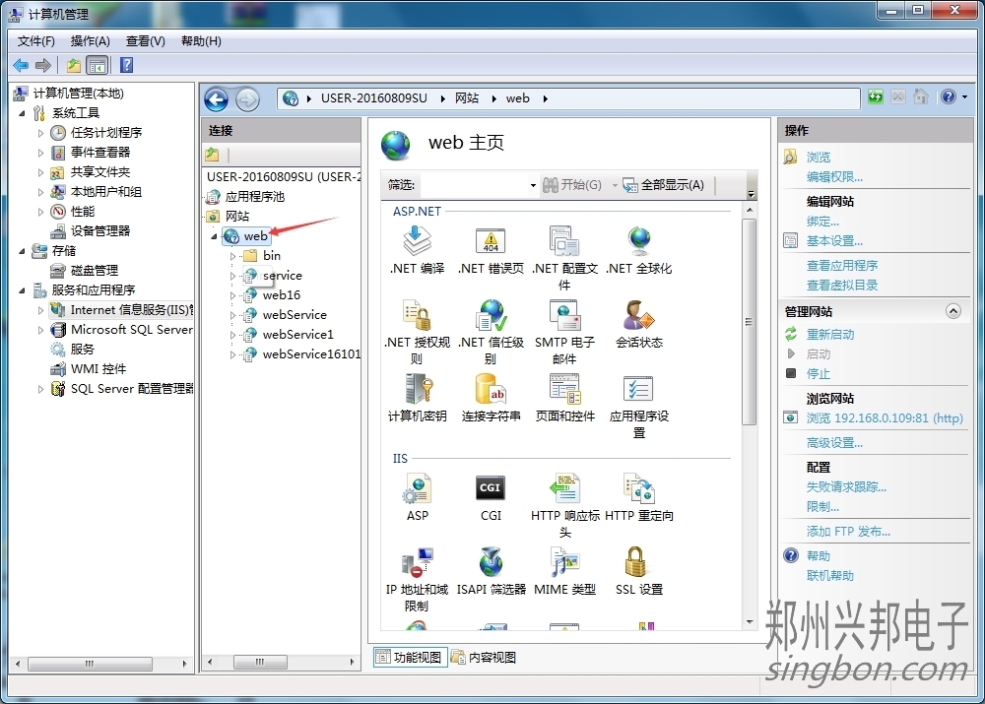Open the 页面和控件 icon
Viewport: 985px width, 704px height.
[x=564, y=389]
